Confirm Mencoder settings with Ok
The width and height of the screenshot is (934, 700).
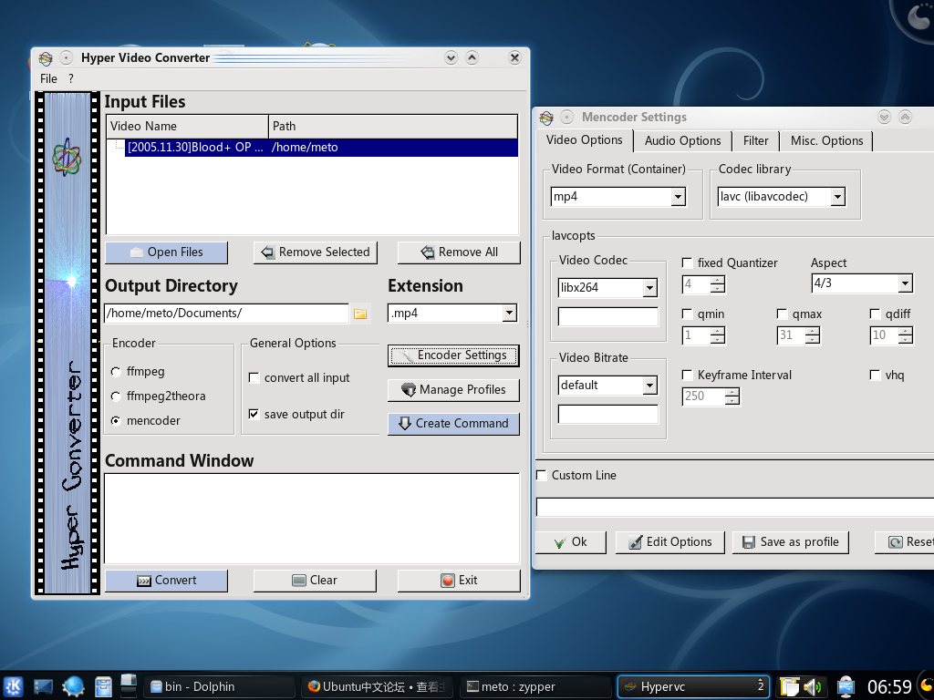(x=571, y=542)
